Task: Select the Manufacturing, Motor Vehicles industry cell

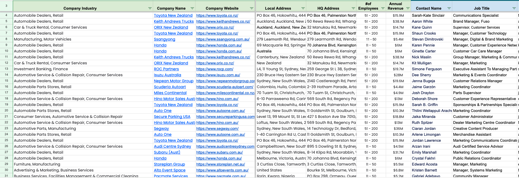Action: pos(83,39)
